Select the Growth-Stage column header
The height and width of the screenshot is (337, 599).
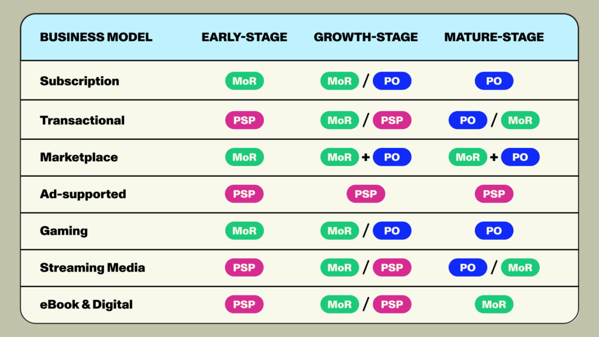(366, 37)
